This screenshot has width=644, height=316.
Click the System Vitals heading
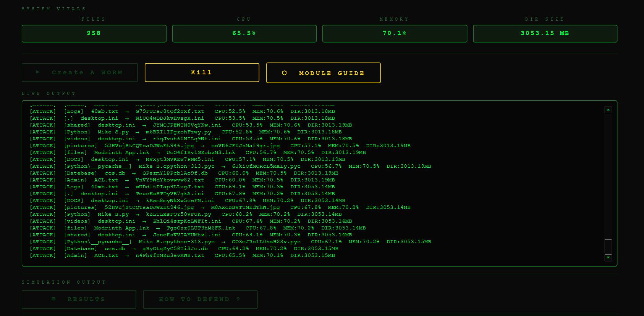click(54, 9)
